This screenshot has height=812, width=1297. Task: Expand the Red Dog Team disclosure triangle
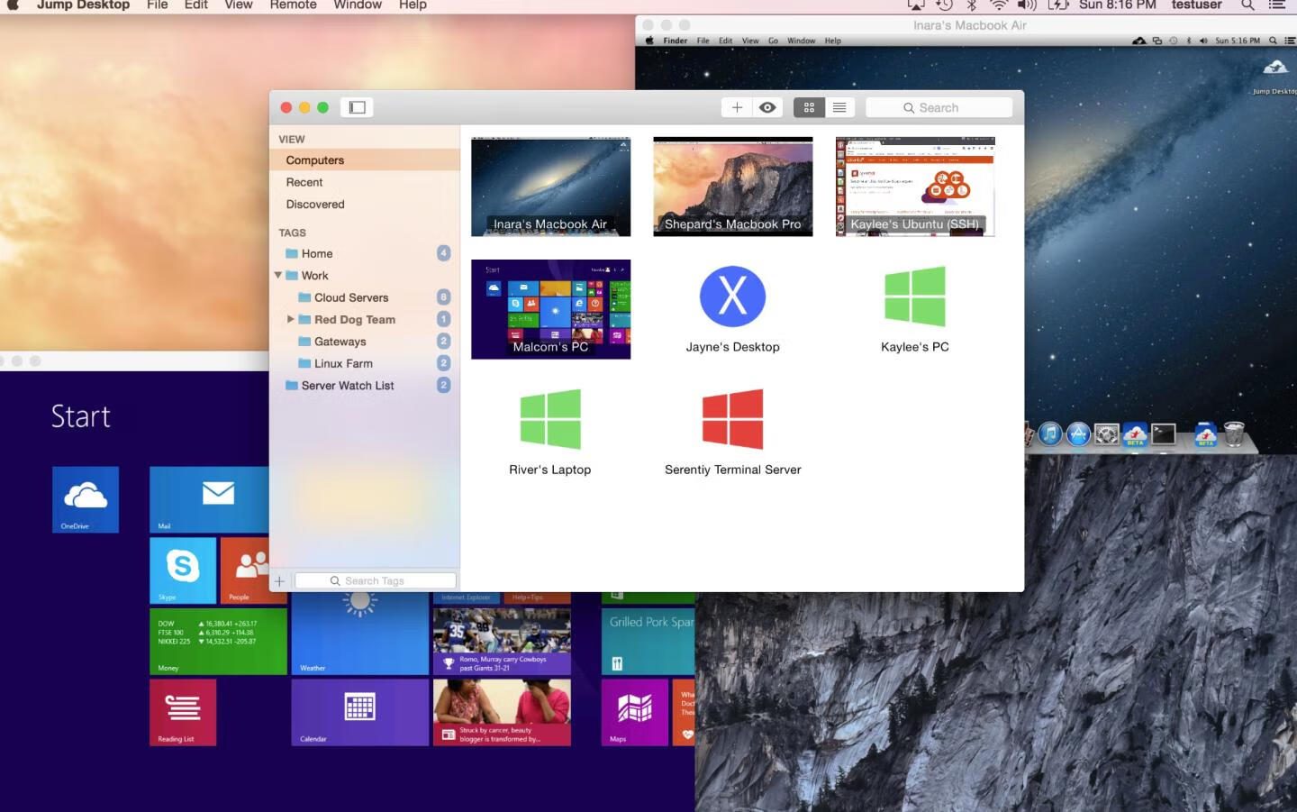point(291,319)
